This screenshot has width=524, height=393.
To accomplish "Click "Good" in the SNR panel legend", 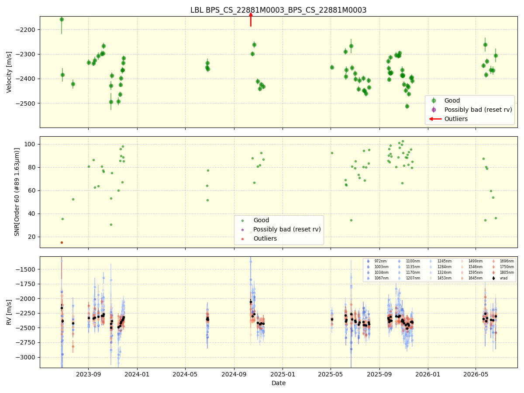I will pos(261,221).
